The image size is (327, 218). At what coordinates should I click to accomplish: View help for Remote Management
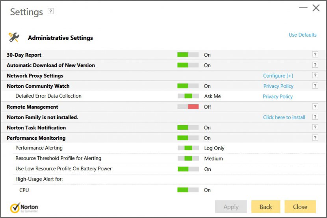(x=315, y=107)
